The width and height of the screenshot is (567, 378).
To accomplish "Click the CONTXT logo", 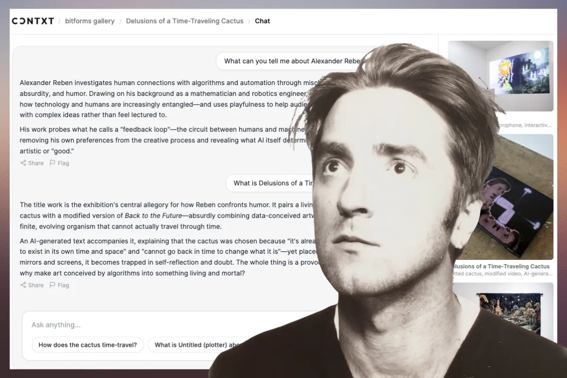I will point(33,21).
